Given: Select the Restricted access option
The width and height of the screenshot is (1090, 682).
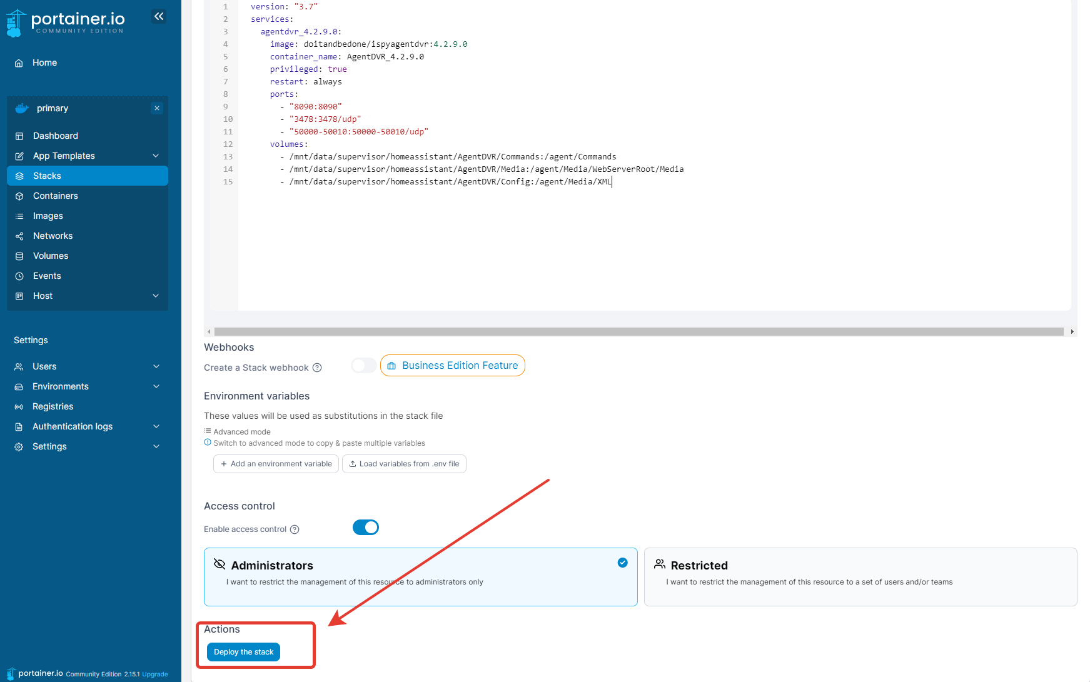Looking at the screenshot, I should click(x=860, y=576).
